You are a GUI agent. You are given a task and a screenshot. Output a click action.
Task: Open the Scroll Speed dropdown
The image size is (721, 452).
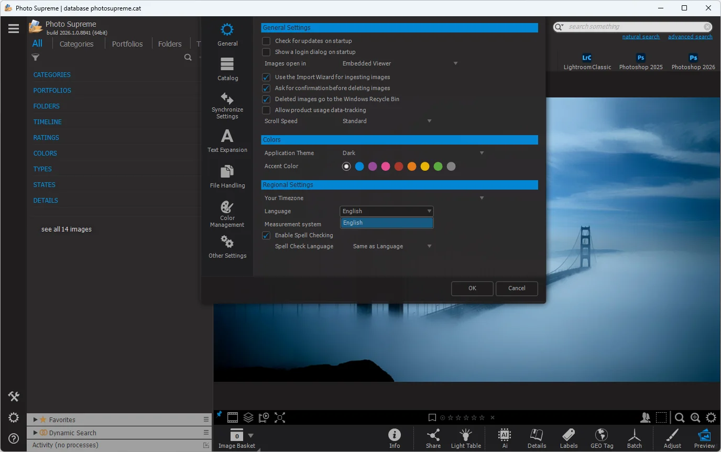(x=387, y=121)
